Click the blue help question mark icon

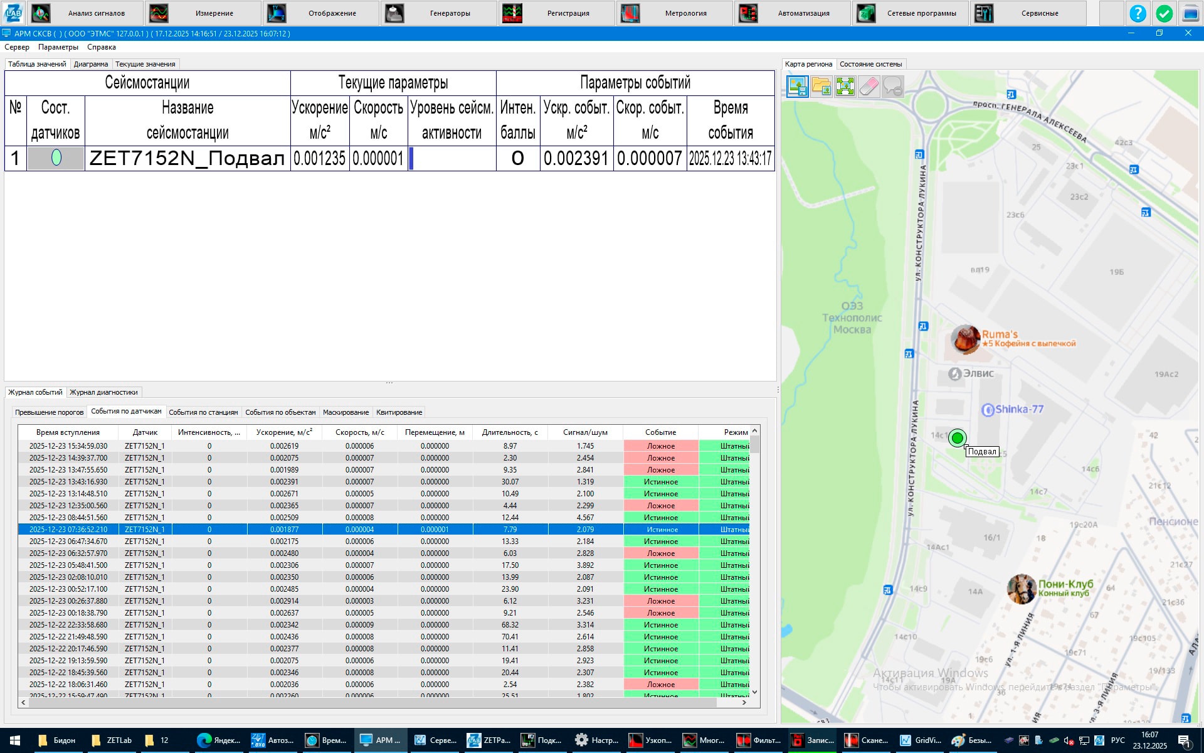[x=1137, y=13]
